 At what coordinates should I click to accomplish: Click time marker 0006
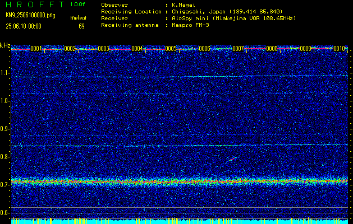[x=205, y=49]
